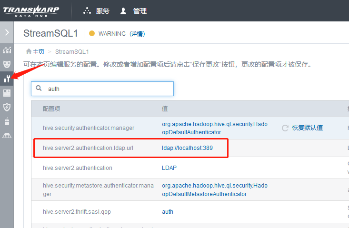
Task: Click the grid-shaped bottom sidebar icon
Action: [7, 136]
